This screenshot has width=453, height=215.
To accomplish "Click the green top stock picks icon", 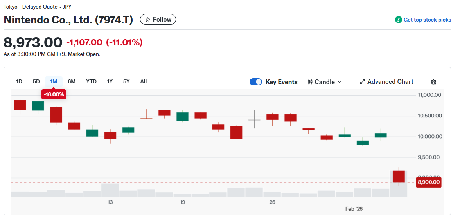I will 398,20.
